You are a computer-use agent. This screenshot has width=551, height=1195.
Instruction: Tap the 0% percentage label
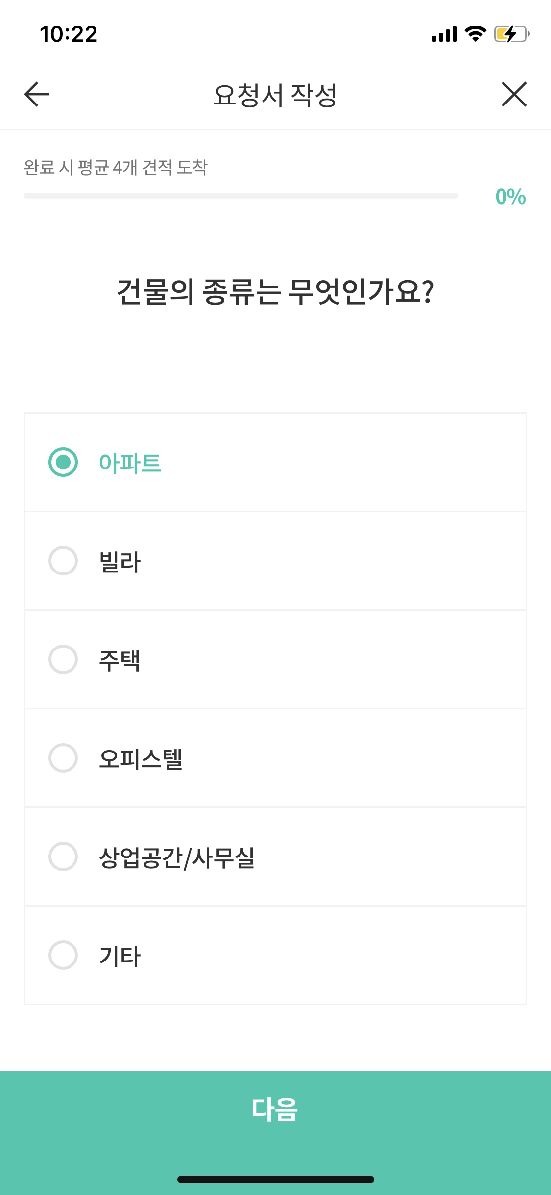[509, 197]
